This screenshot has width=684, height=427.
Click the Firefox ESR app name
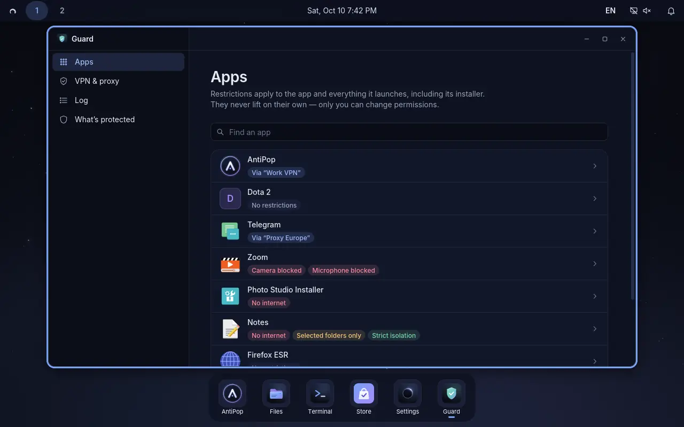point(268,355)
